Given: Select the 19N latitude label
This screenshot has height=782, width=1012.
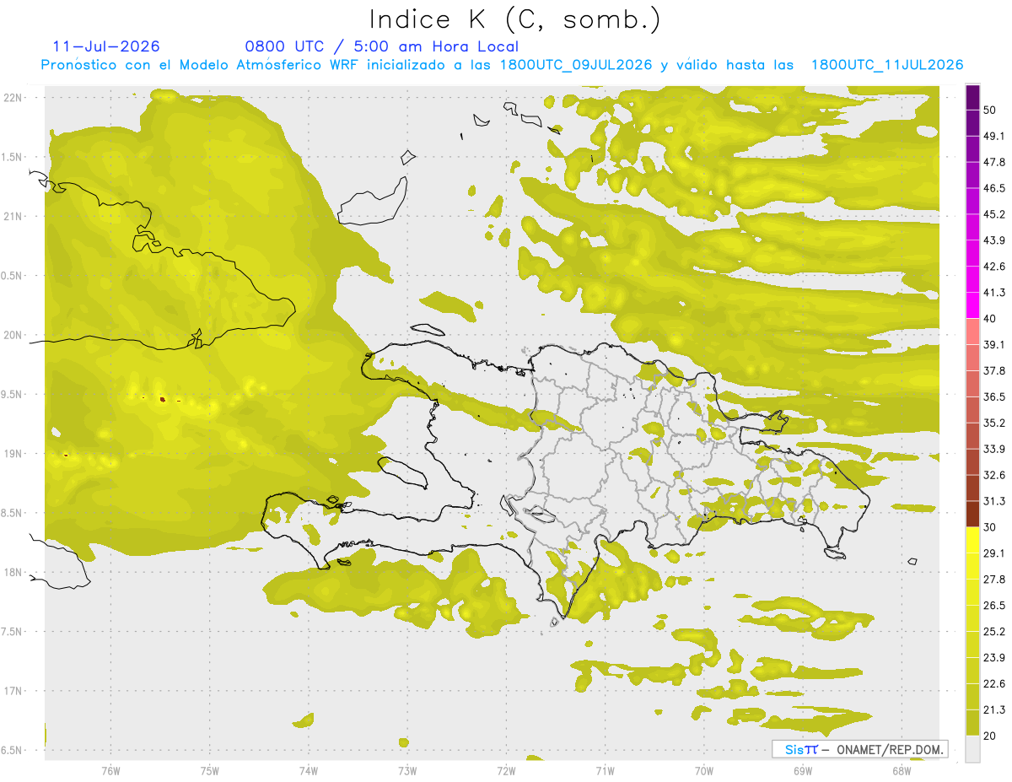Looking at the screenshot, I should tap(13, 453).
